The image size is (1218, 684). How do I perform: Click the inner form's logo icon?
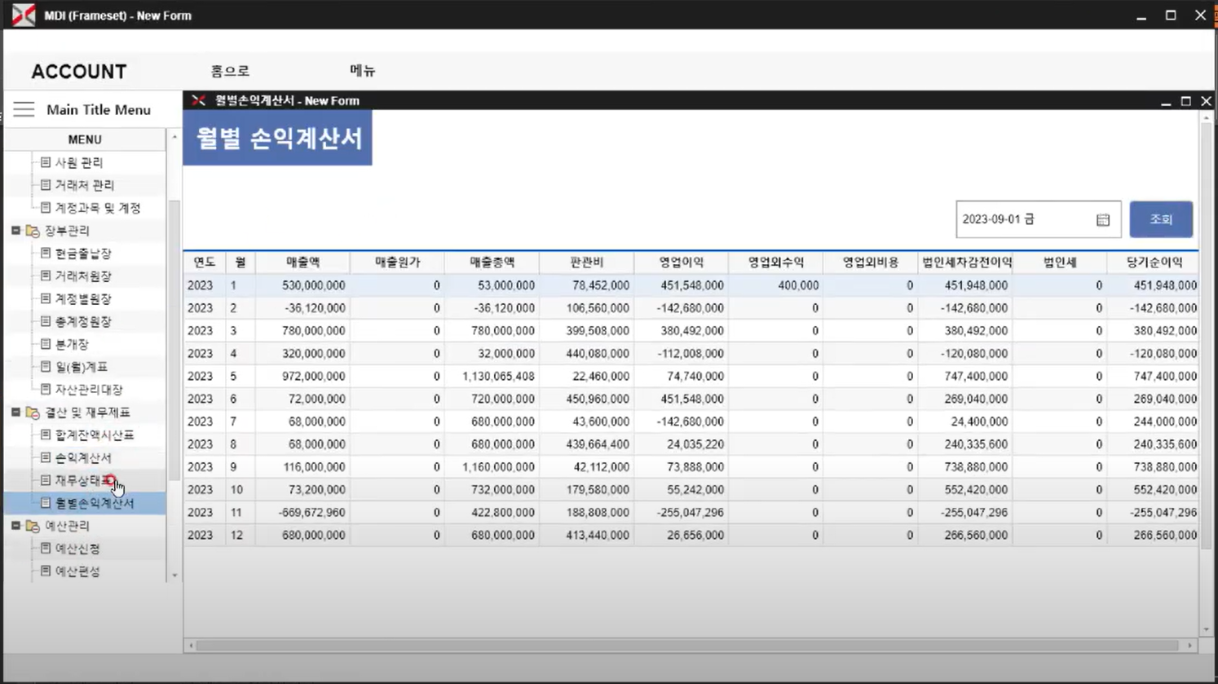(198, 100)
